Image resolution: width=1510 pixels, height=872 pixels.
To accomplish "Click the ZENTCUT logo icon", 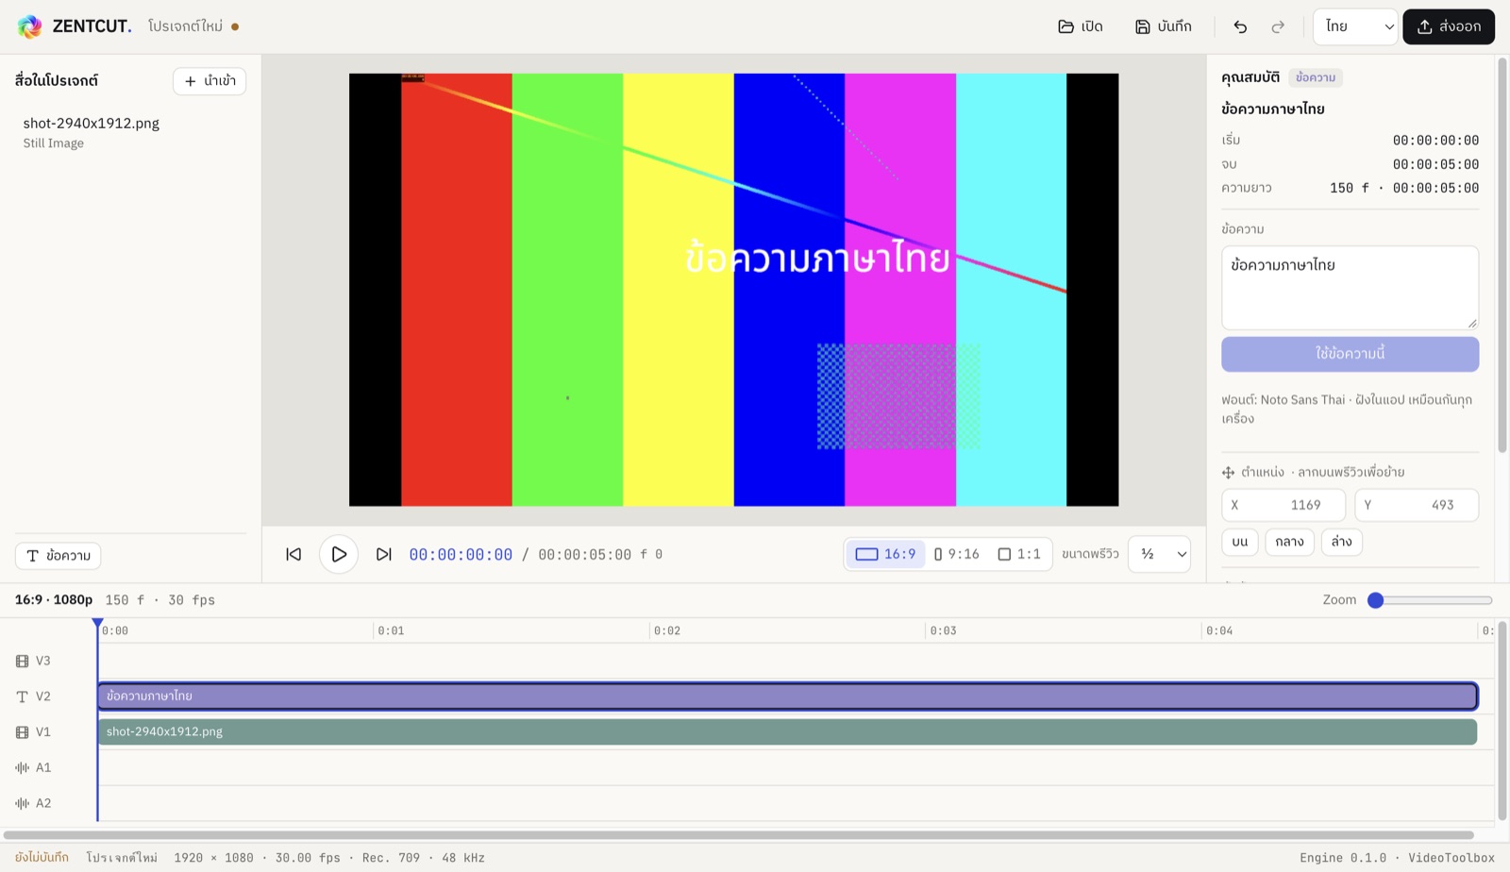I will 30,26.
